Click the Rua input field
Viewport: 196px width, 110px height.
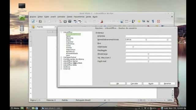[149, 43]
